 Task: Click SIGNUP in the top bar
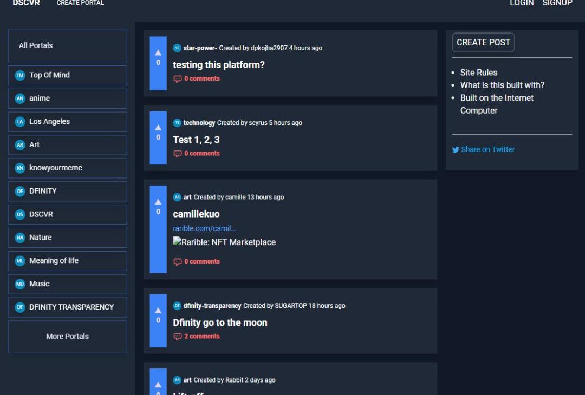point(557,3)
